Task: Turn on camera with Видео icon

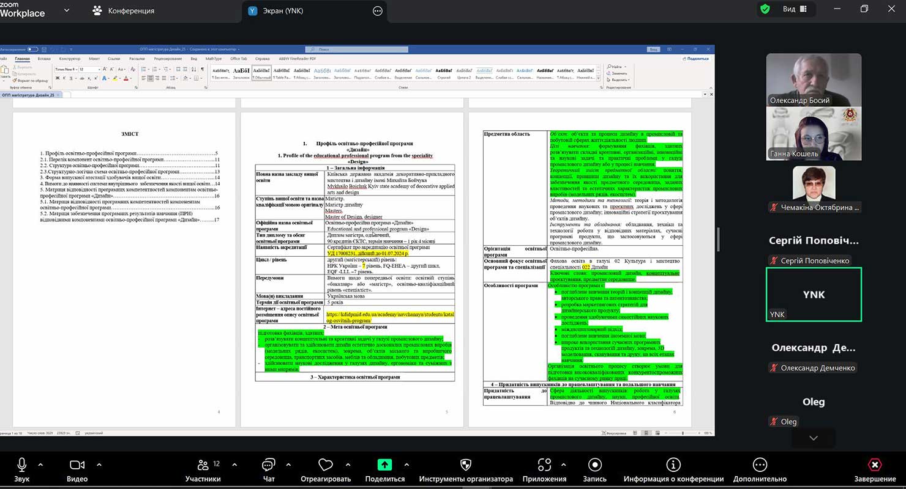Action: (77, 465)
